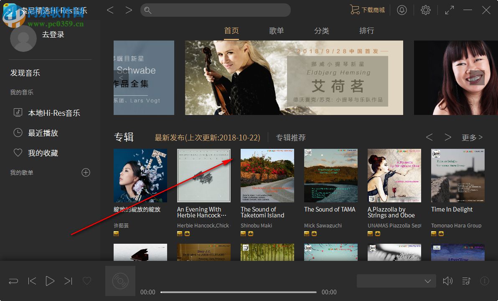Click artist name Mick Sawaguchi
The image size is (498, 301).
click(323, 225)
